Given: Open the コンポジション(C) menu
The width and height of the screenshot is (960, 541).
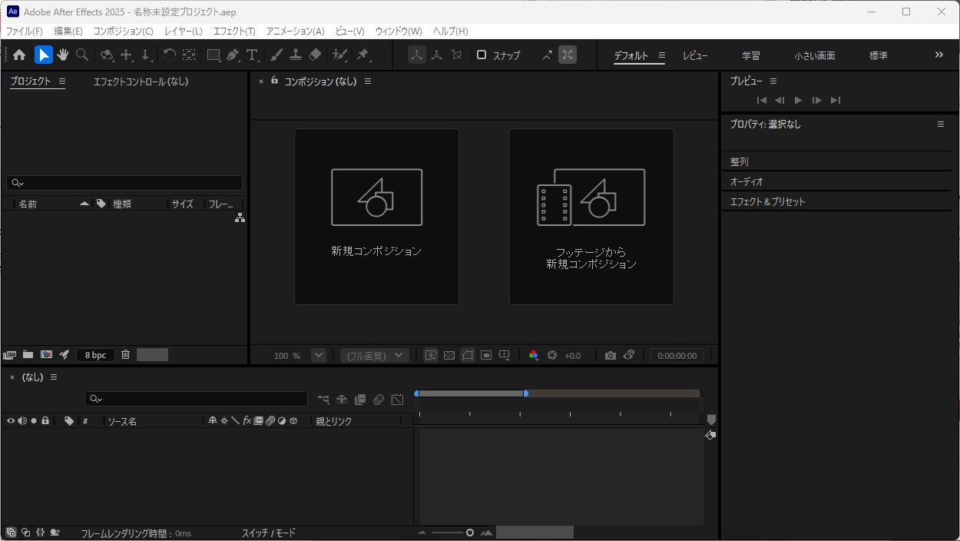Looking at the screenshot, I should (123, 31).
